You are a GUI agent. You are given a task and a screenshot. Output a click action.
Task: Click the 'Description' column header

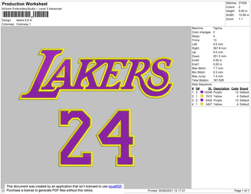221,89
